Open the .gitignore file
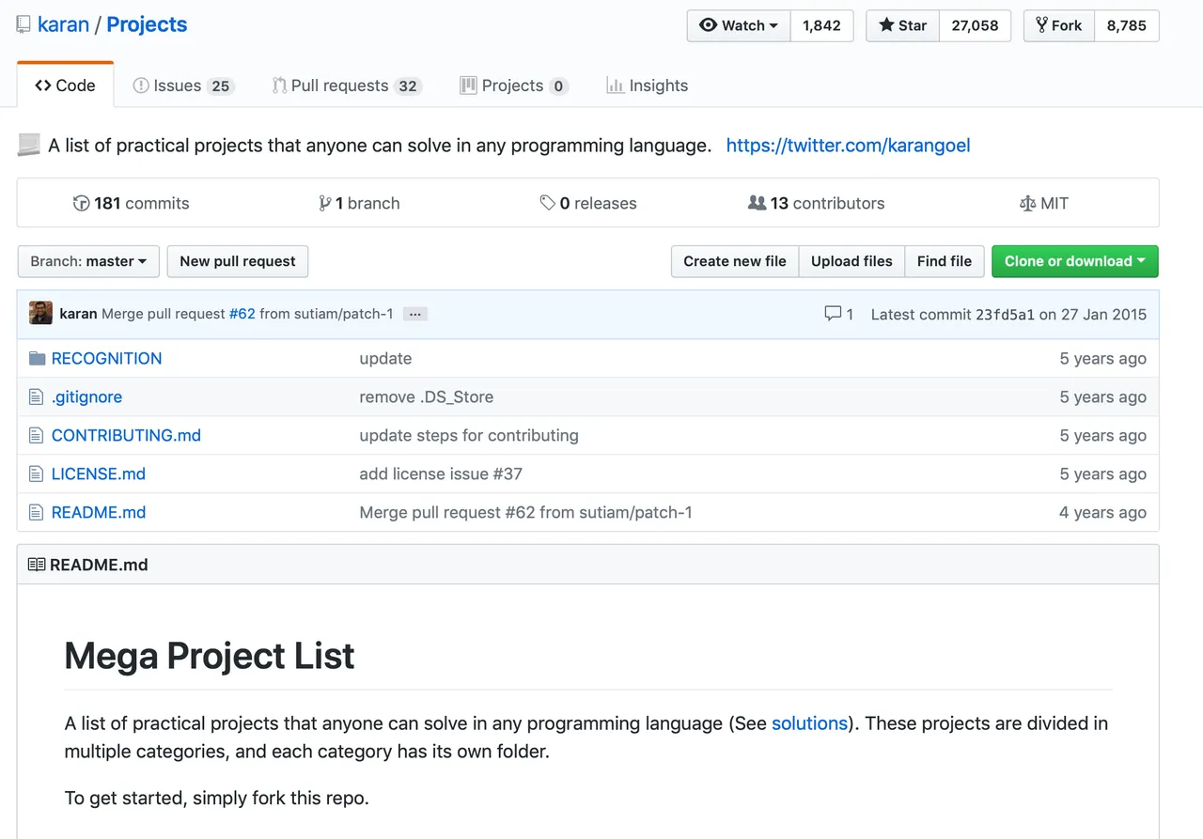 tap(86, 397)
